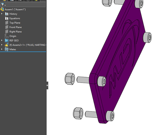The width and height of the screenshot is (168, 135).
Task: Expand the Mates folder arrow
Action: (2, 49)
